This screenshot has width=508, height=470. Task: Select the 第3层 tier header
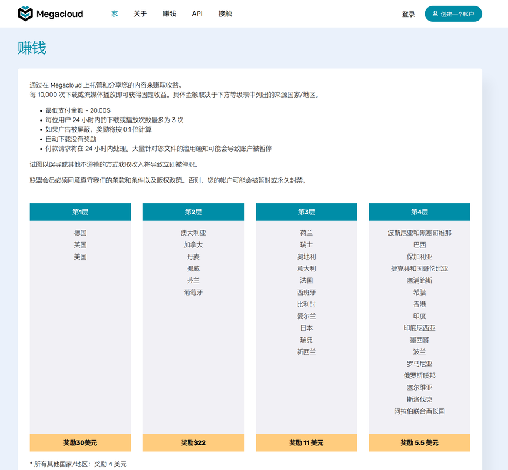[x=306, y=212]
